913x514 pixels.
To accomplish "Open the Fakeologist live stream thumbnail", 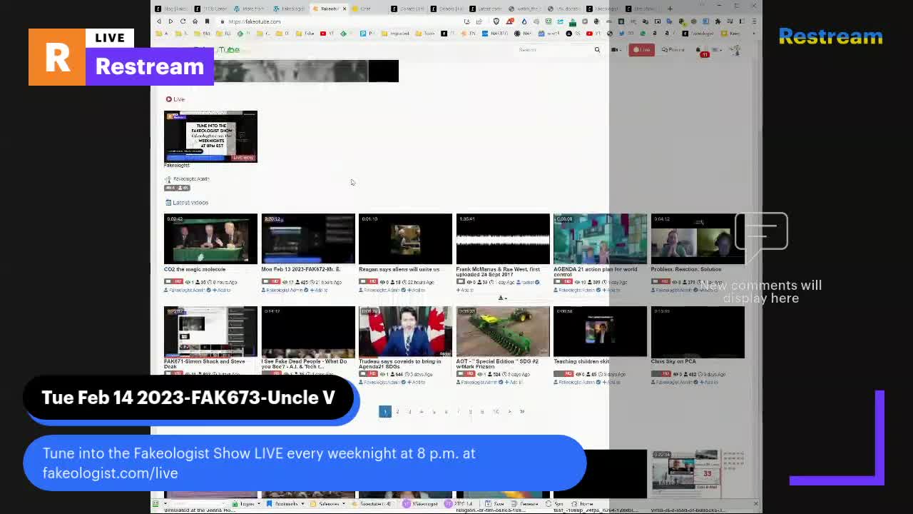I will coord(210,136).
